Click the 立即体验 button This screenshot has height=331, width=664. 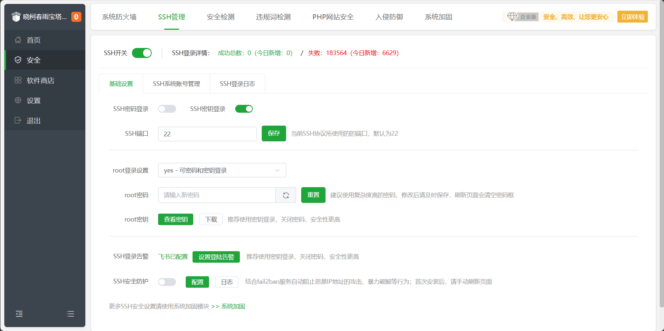632,16
